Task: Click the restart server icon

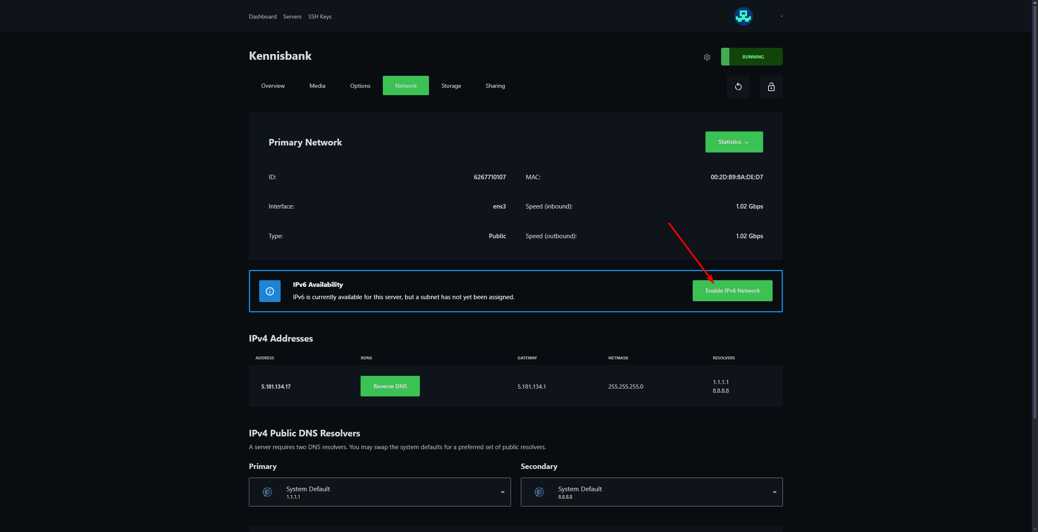Action: coord(738,87)
